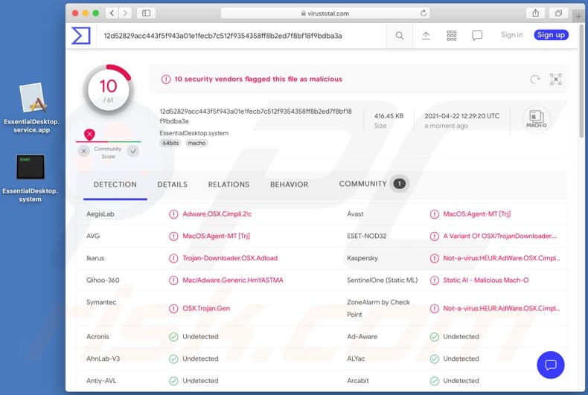Open the floating blue chat button
Image resolution: width=588 pixels, height=395 pixels.
(x=551, y=365)
